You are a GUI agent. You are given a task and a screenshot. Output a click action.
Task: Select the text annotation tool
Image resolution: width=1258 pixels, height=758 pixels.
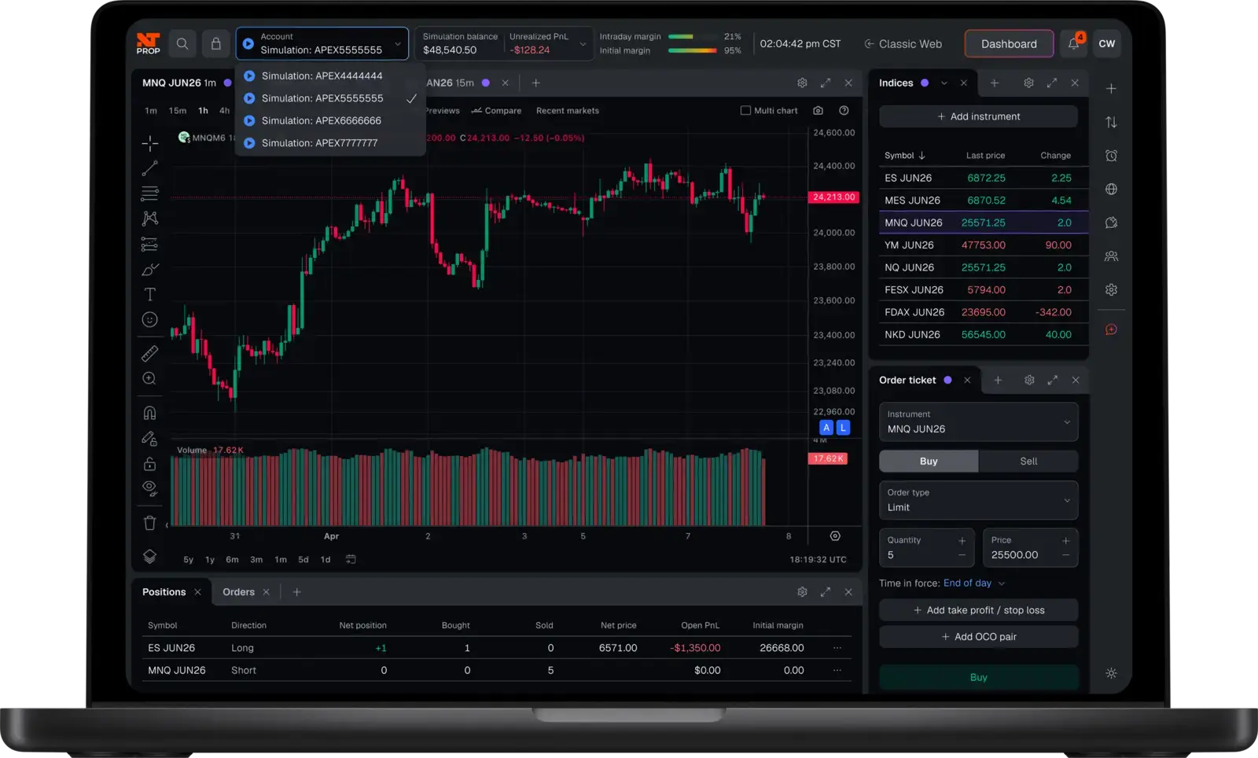pyautogui.click(x=149, y=294)
